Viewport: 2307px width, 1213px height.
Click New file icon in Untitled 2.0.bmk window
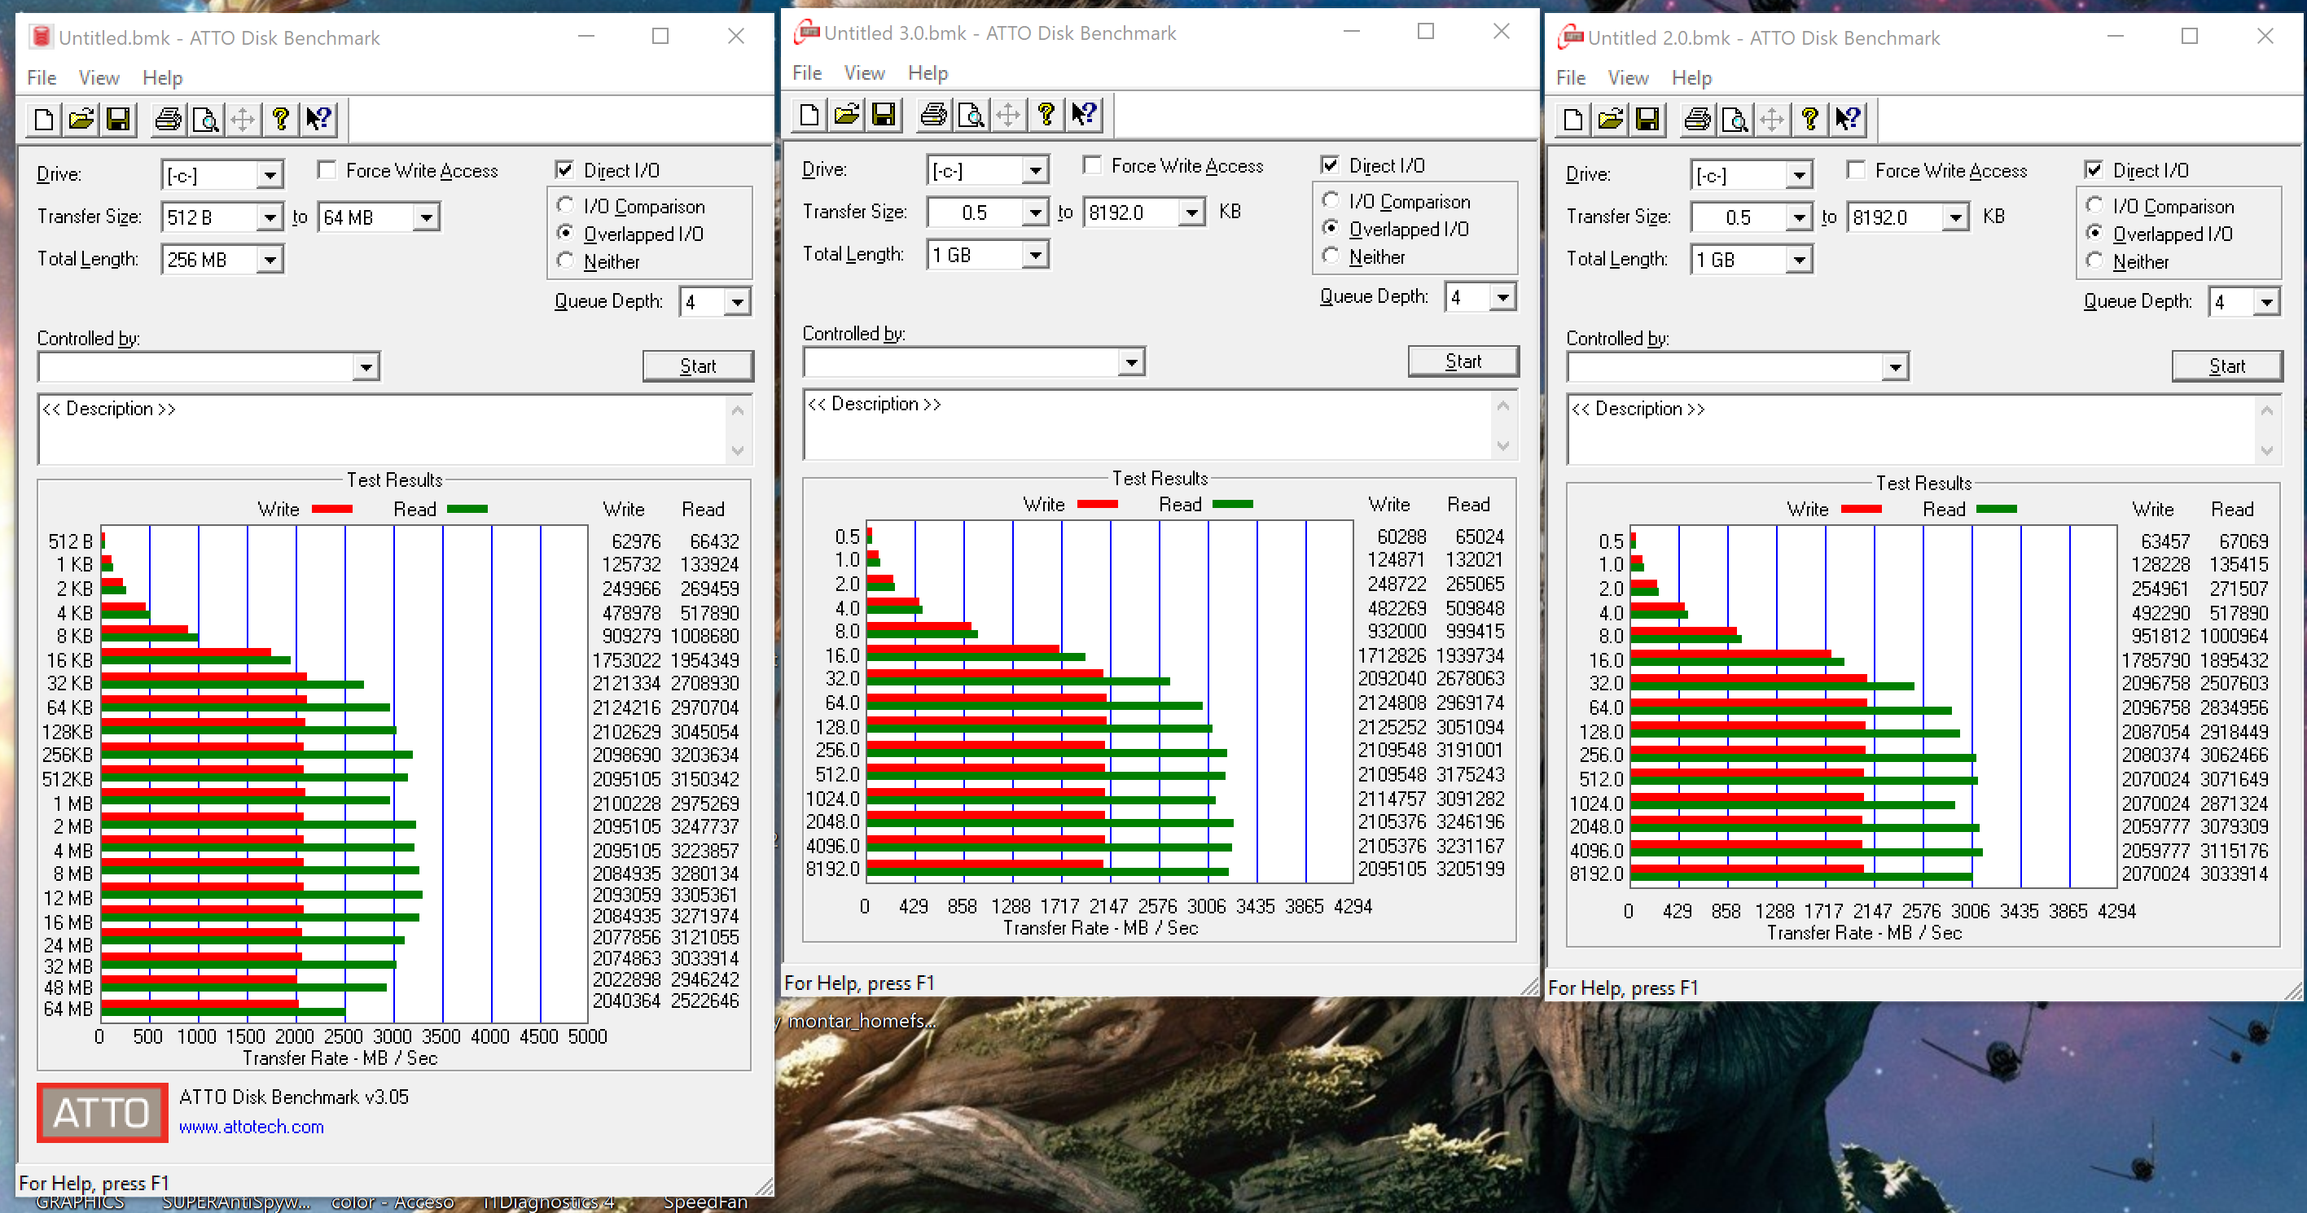point(1573,119)
